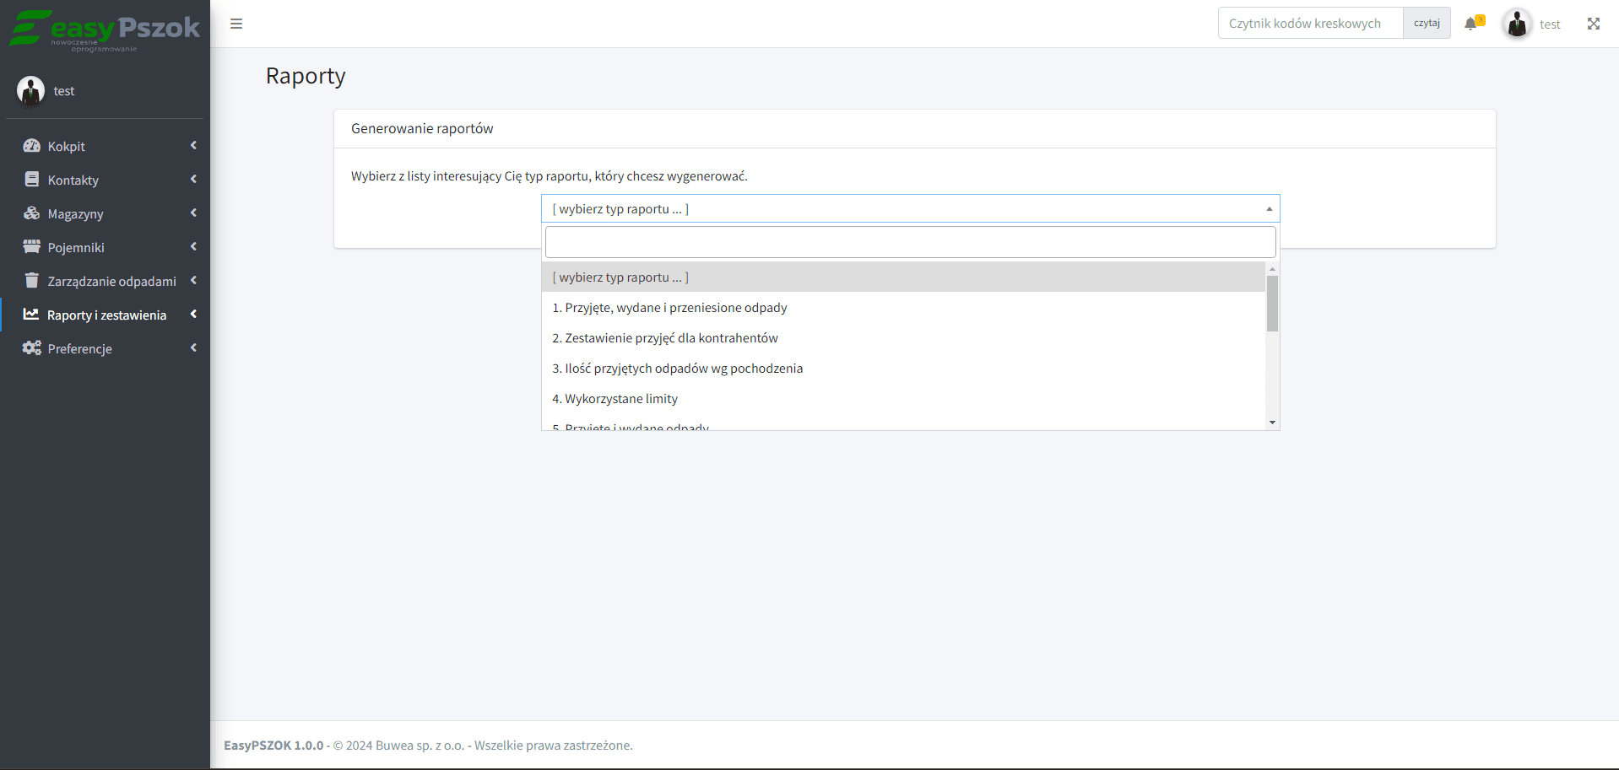Click the Kontakty address book icon
1619x770 pixels.
point(32,180)
